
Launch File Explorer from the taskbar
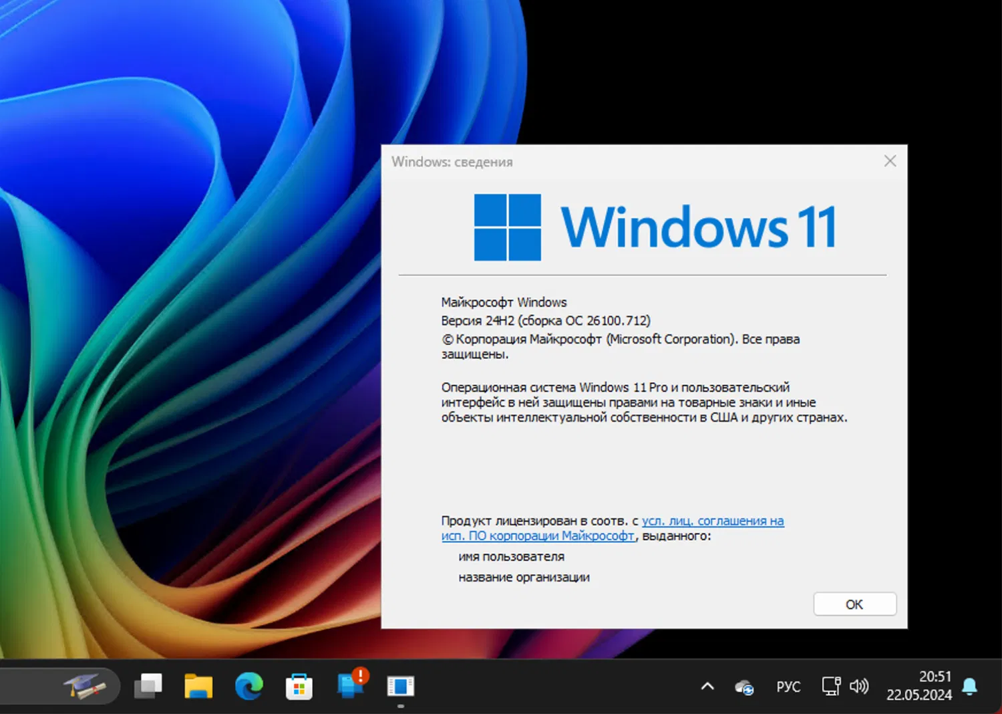click(198, 687)
